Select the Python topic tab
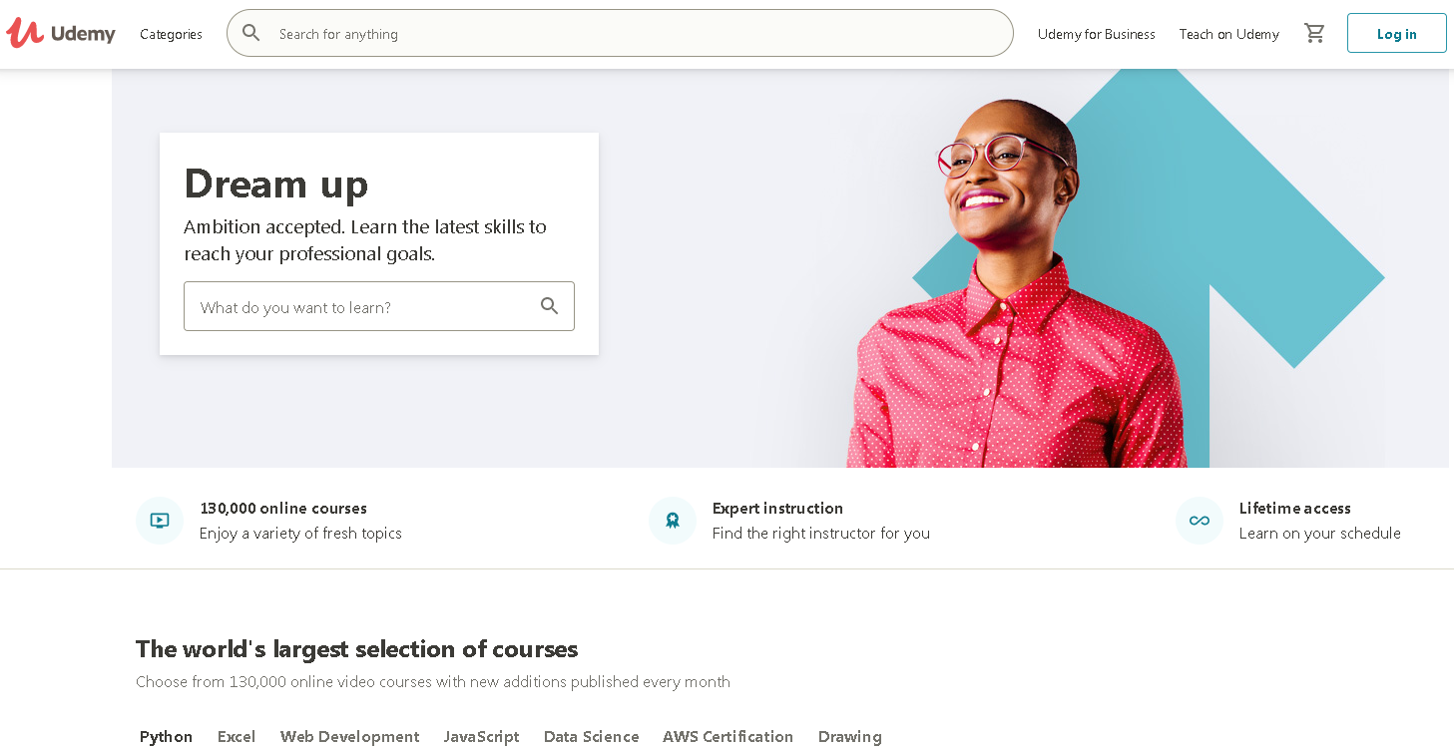Screen dimensions: 1454x749 coord(166,736)
